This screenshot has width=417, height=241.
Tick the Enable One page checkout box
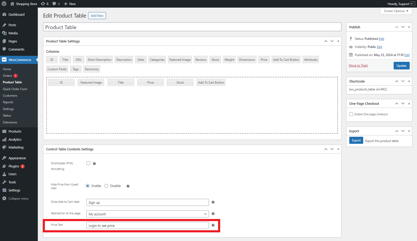pos(351,114)
